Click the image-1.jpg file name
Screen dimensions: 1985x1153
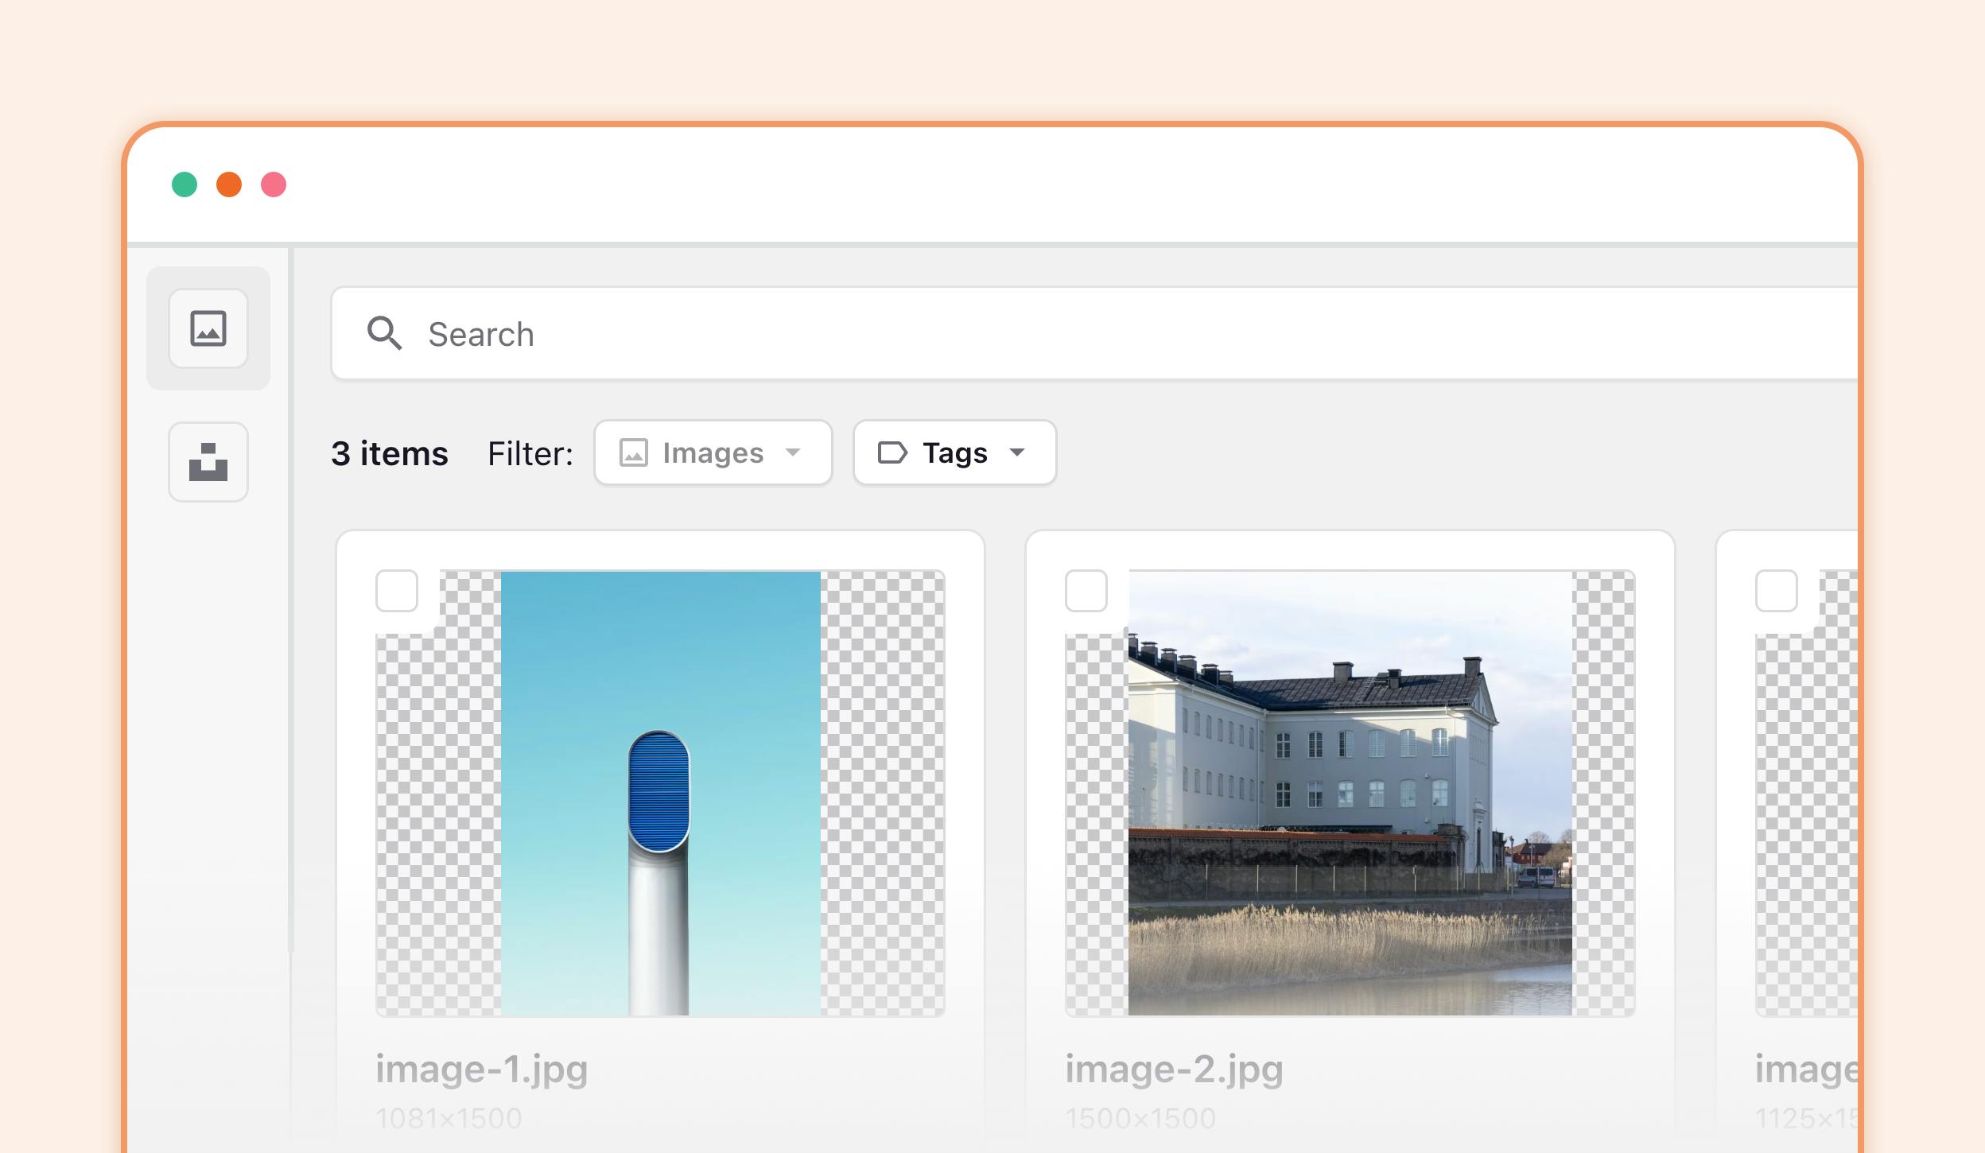pos(481,1069)
